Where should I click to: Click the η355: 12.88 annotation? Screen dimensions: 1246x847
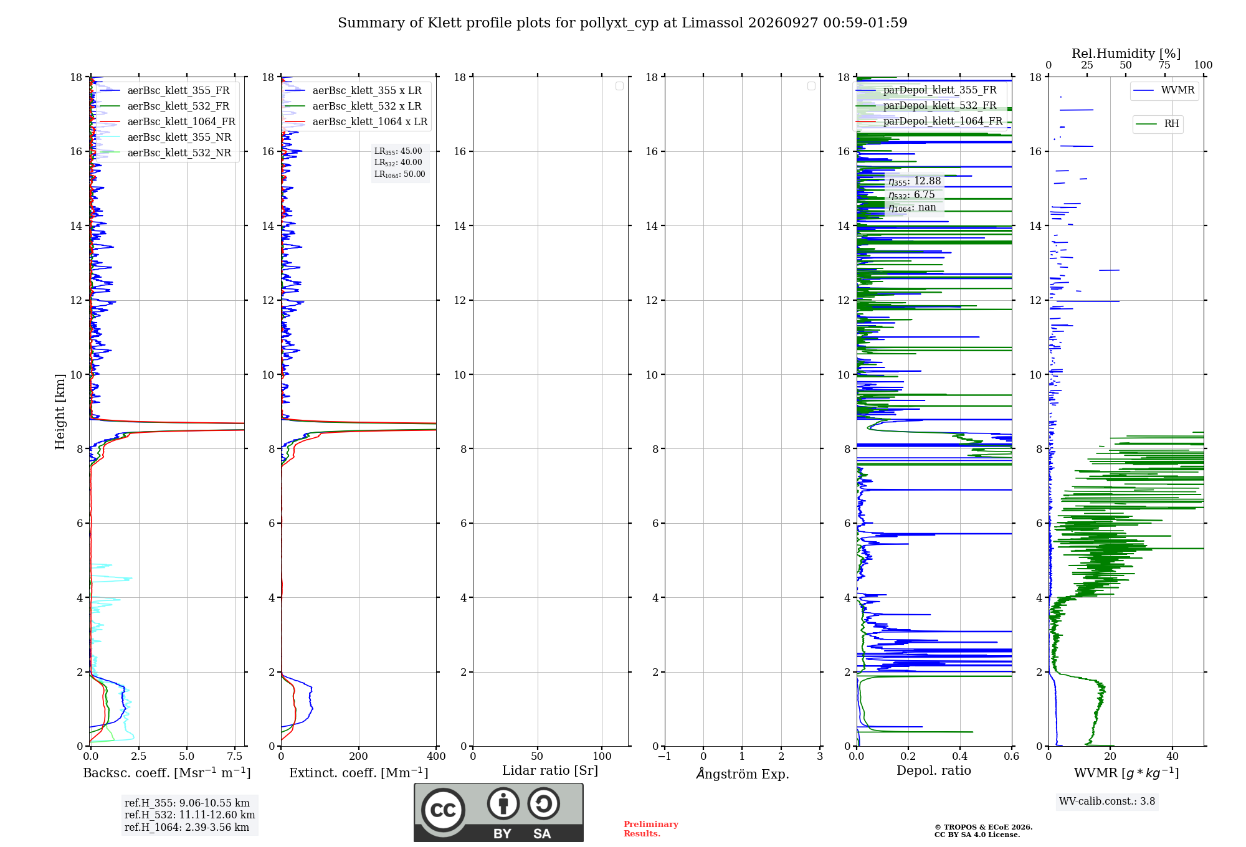915,181
